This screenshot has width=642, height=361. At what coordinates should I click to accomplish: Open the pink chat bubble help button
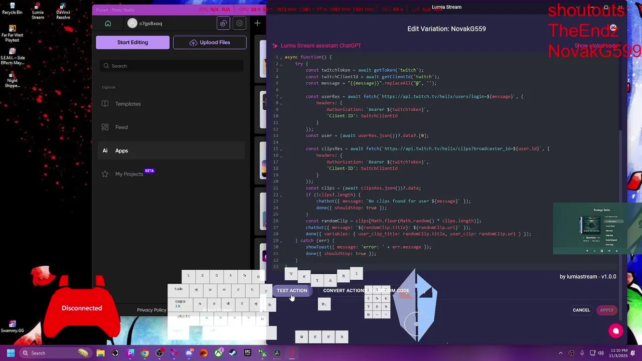[616, 331]
